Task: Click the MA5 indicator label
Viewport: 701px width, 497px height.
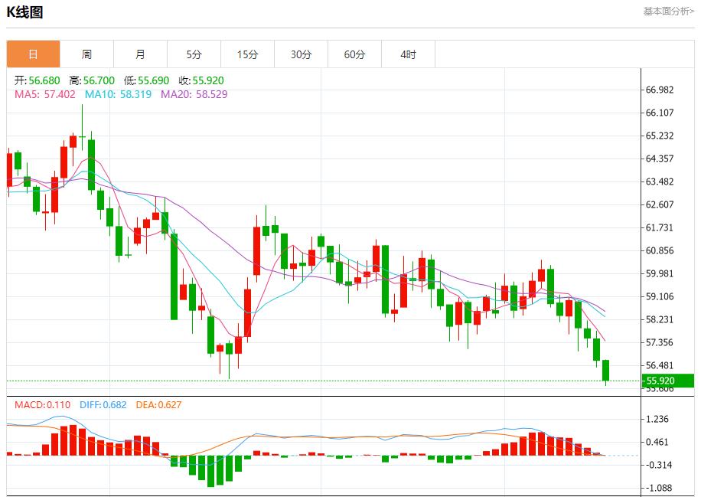Action: click(45, 94)
